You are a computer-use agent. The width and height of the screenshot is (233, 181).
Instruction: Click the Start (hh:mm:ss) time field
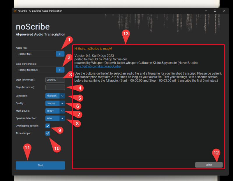tap(55, 80)
